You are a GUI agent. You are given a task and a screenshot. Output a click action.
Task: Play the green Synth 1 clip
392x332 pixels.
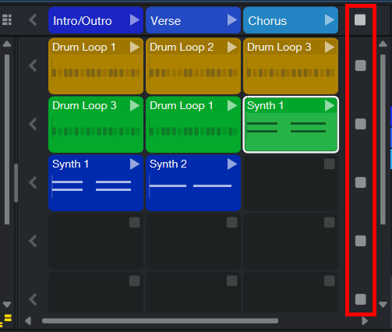tap(330, 106)
